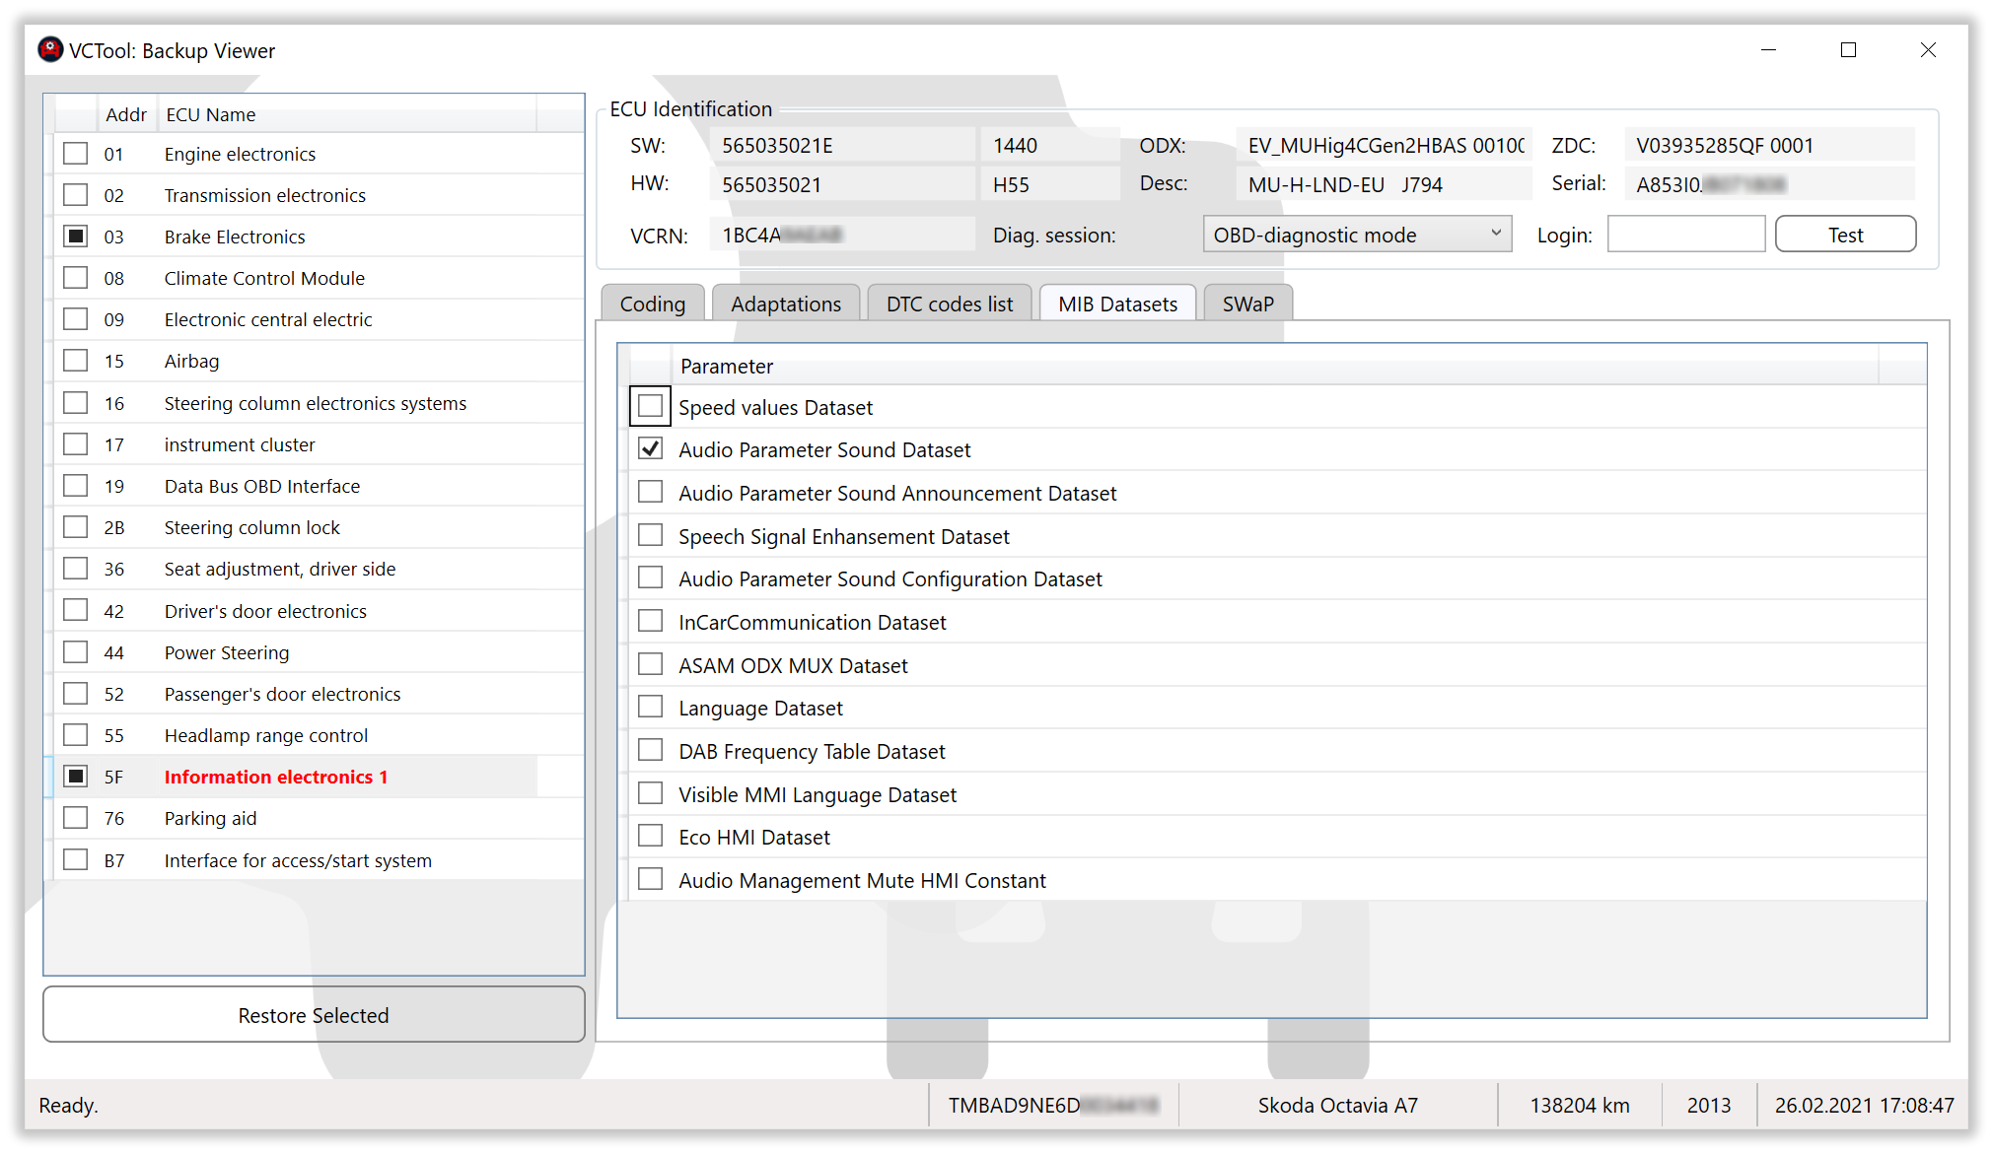1993x1154 pixels.
Task: Click into the Login input field
Action: pyautogui.click(x=1685, y=235)
